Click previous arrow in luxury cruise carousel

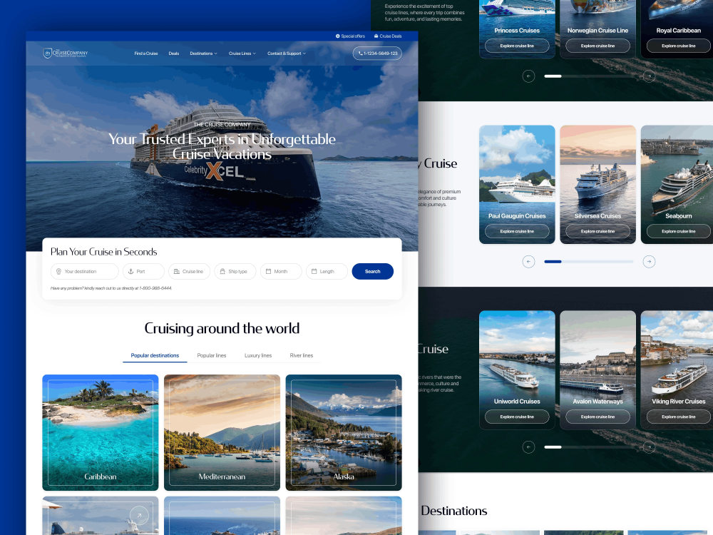[x=528, y=262]
